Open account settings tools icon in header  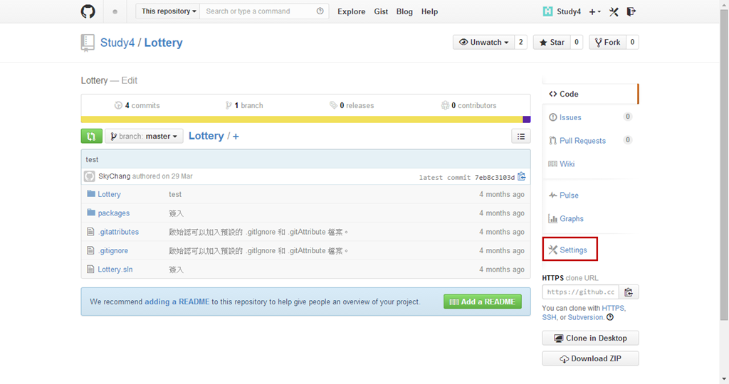tap(614, 11)
